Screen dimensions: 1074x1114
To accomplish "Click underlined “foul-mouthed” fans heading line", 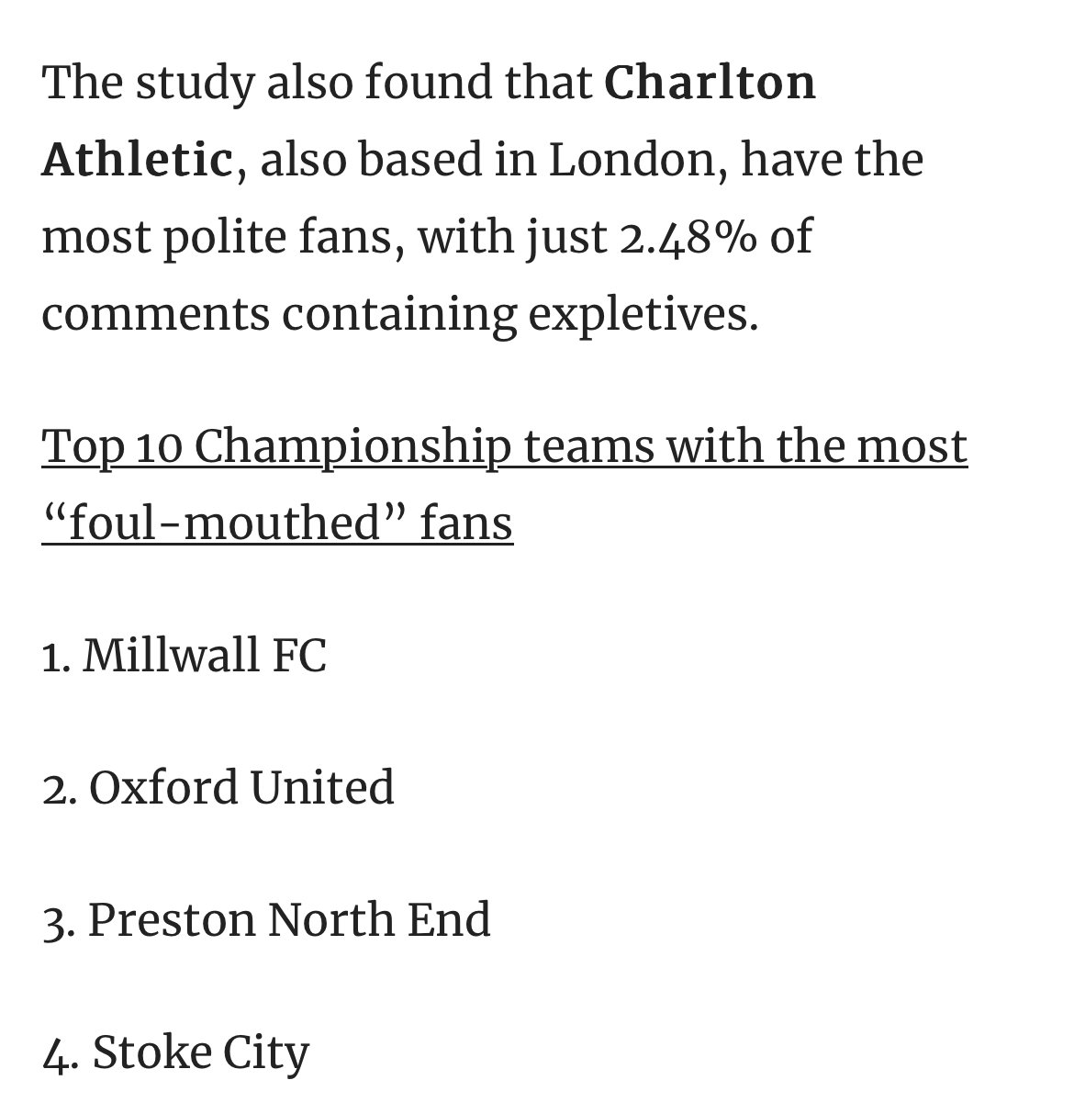I will [277, 524].
